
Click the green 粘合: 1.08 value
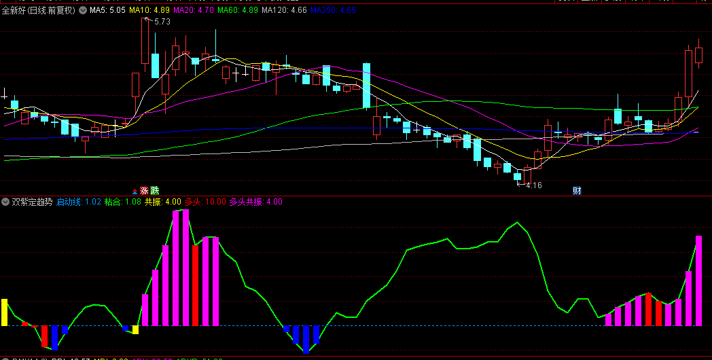click(122, 202)
